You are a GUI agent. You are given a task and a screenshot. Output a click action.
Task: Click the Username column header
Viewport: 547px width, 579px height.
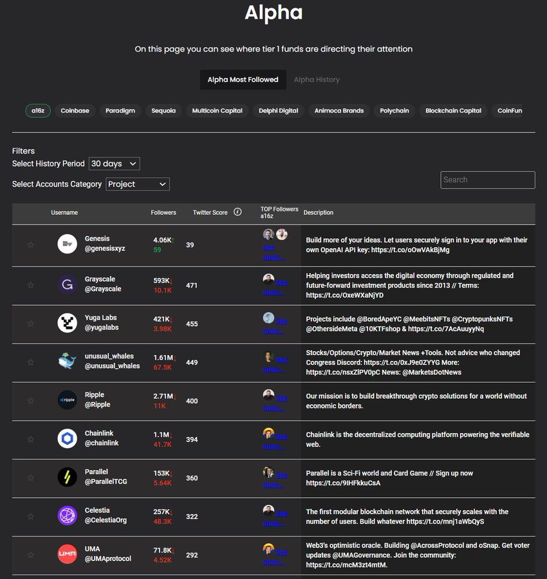coord(64,213)
